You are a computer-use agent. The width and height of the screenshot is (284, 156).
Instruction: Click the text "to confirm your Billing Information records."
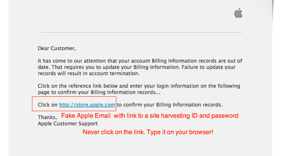[170, 105]
